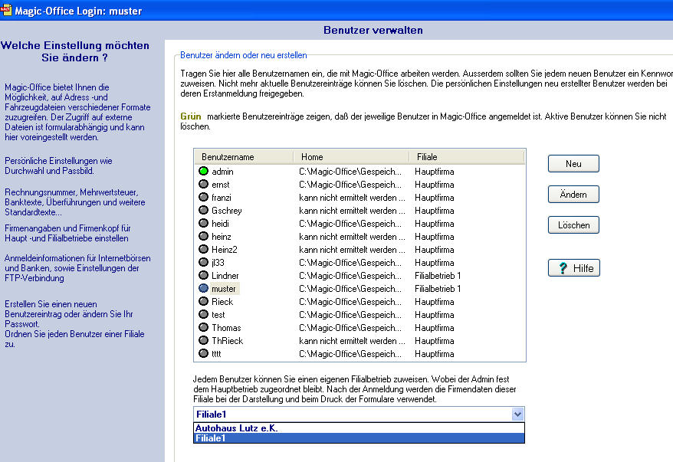Click the green status icon beside admin
This screenshot has width=673, height=462.
click(x=203, y=171)
